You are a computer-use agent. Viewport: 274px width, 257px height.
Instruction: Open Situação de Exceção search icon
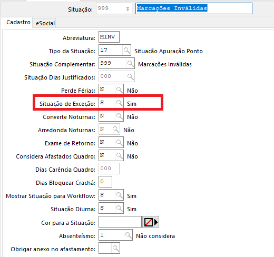coord(119,103)
